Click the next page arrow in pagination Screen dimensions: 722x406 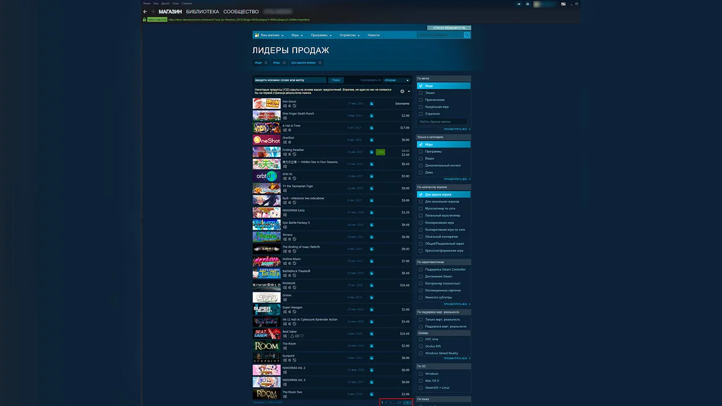(407, 402)
